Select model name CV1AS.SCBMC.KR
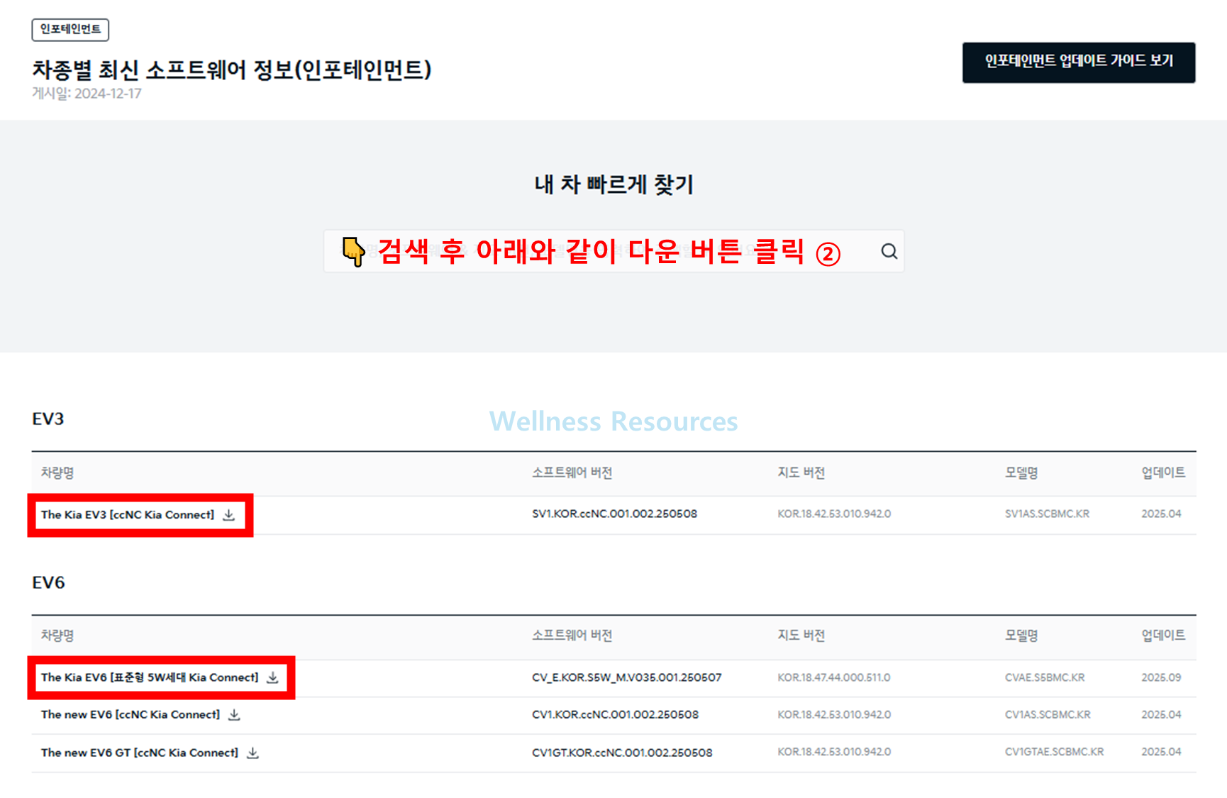 coord(1048,715)
